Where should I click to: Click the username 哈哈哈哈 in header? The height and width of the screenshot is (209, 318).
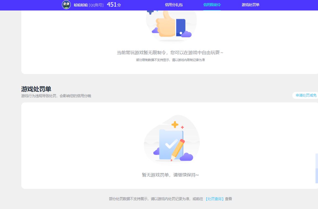81,5
